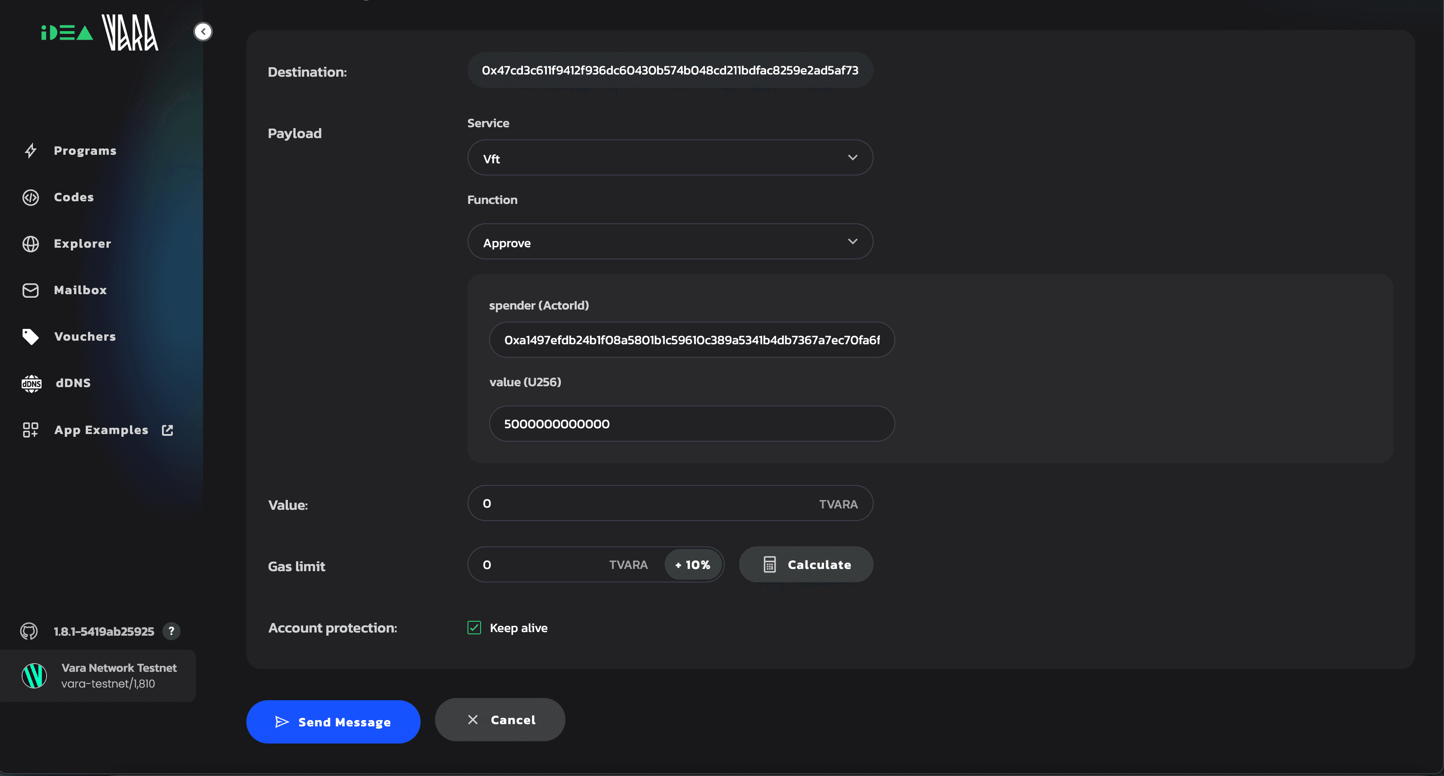The width and height of the screenshot is (1444, 776).
Task: Collapse the sidebar with arrow button
Action: coord(203,32)
